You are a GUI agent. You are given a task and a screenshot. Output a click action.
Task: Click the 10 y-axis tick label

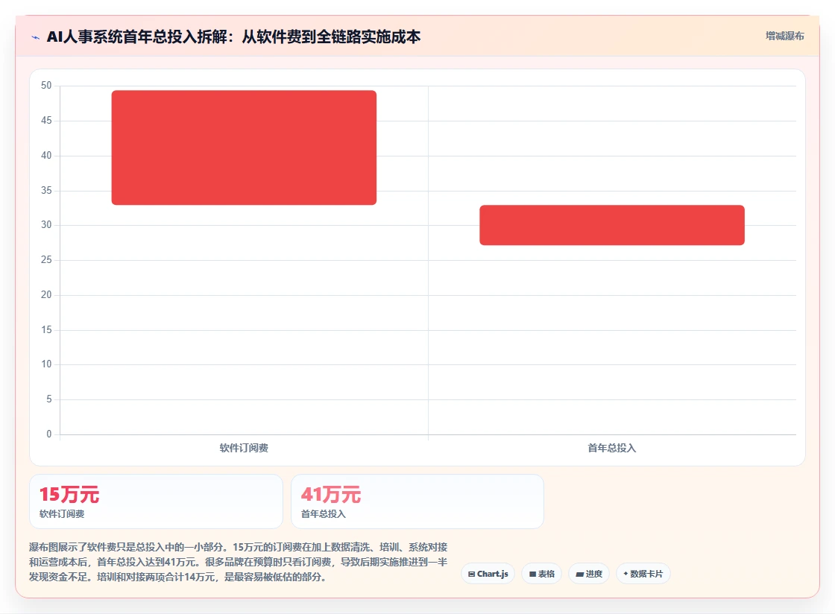pos(46,364)
